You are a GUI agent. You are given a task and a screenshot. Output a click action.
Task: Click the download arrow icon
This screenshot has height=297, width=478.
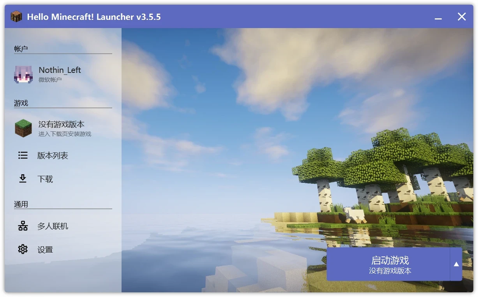(23, 179)
